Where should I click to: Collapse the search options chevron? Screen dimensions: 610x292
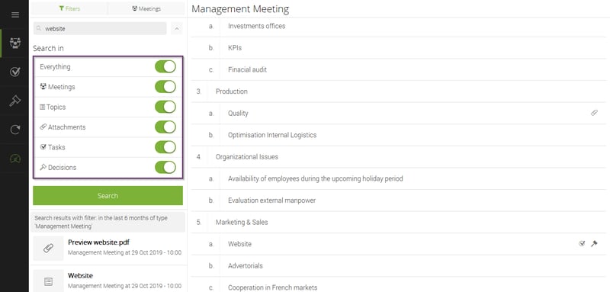coord(177,28)
